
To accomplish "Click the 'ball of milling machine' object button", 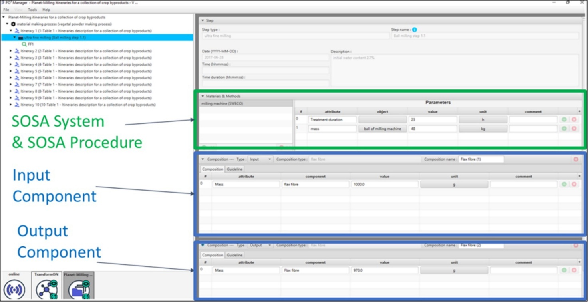I will point(382,129).
